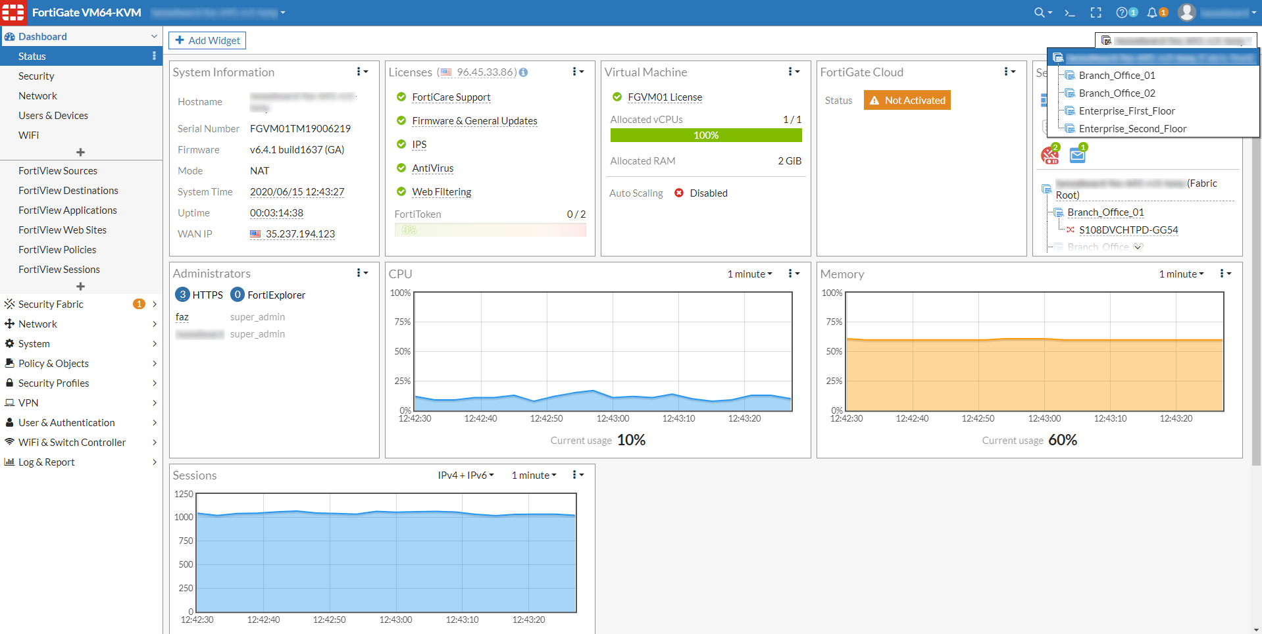This screenshot has height=634, width=1262.
Task: Click the user avatar icon
Action: point(1186,12)
